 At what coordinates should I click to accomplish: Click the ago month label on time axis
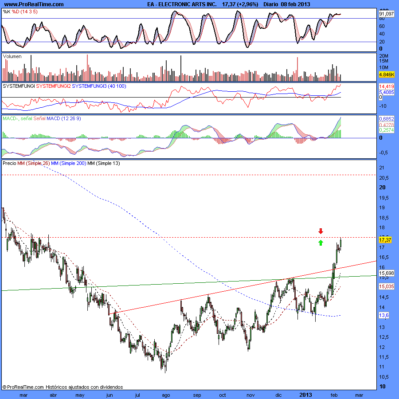pyautogui.click(x=166, y=395)
